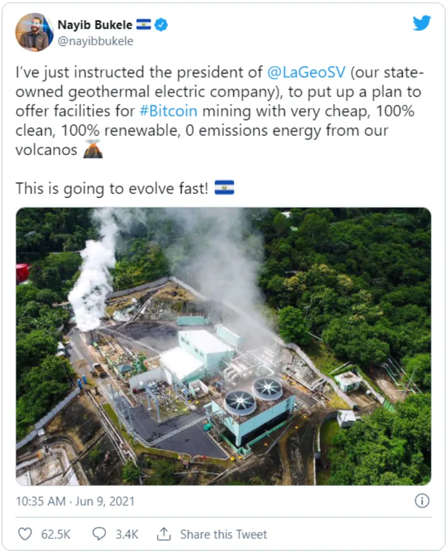Viewport: 448px width, 554px height.
Task: Click the 62.5K likes count
Action: click(x=56, y=534)
